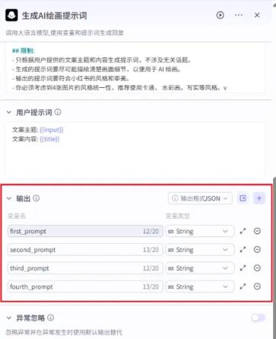Click the 变量名 column header

coord(17,216)
